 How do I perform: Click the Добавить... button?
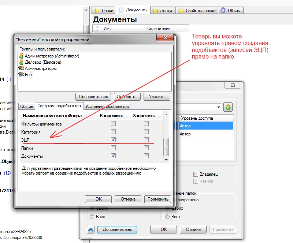click(x=127, y=97)
